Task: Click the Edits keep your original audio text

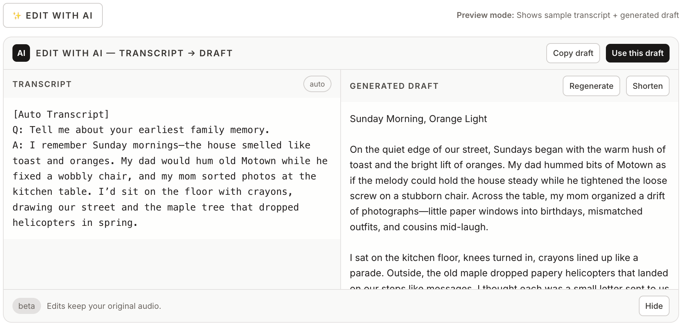Action: click(104, 306)
